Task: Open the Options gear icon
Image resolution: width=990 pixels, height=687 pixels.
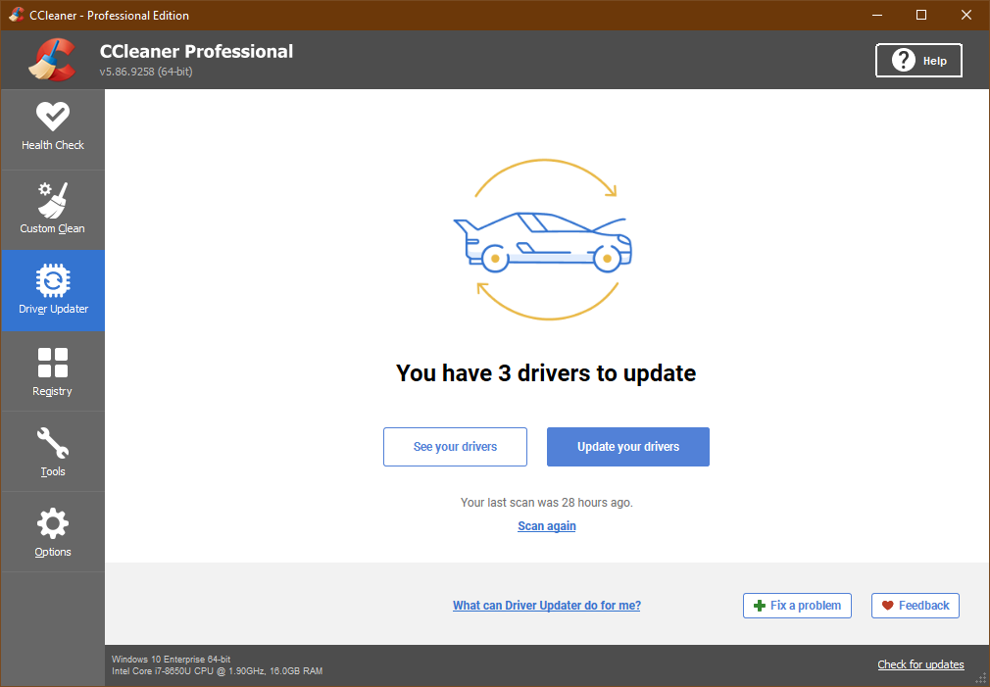Action: tap(52, 523)
